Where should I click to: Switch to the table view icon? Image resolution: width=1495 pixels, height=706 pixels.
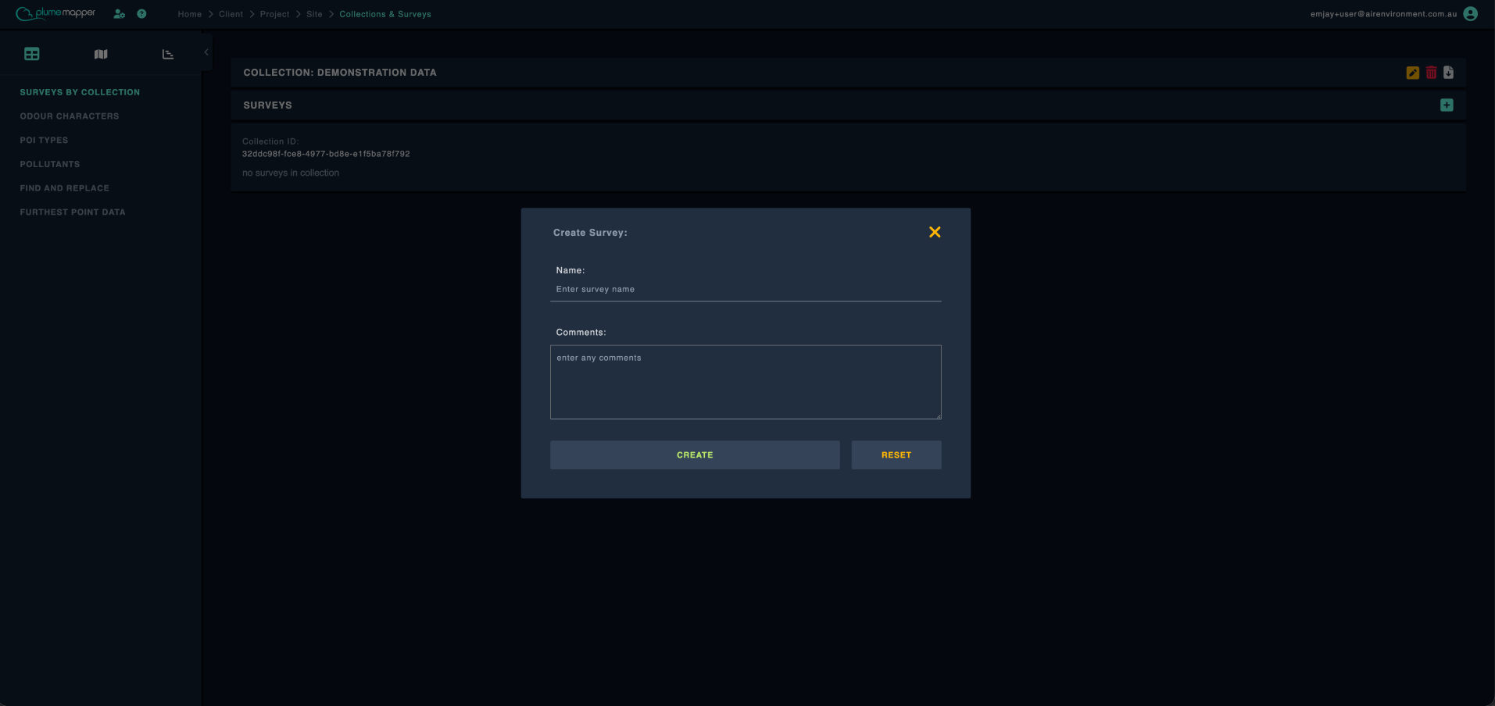point(32,54)
